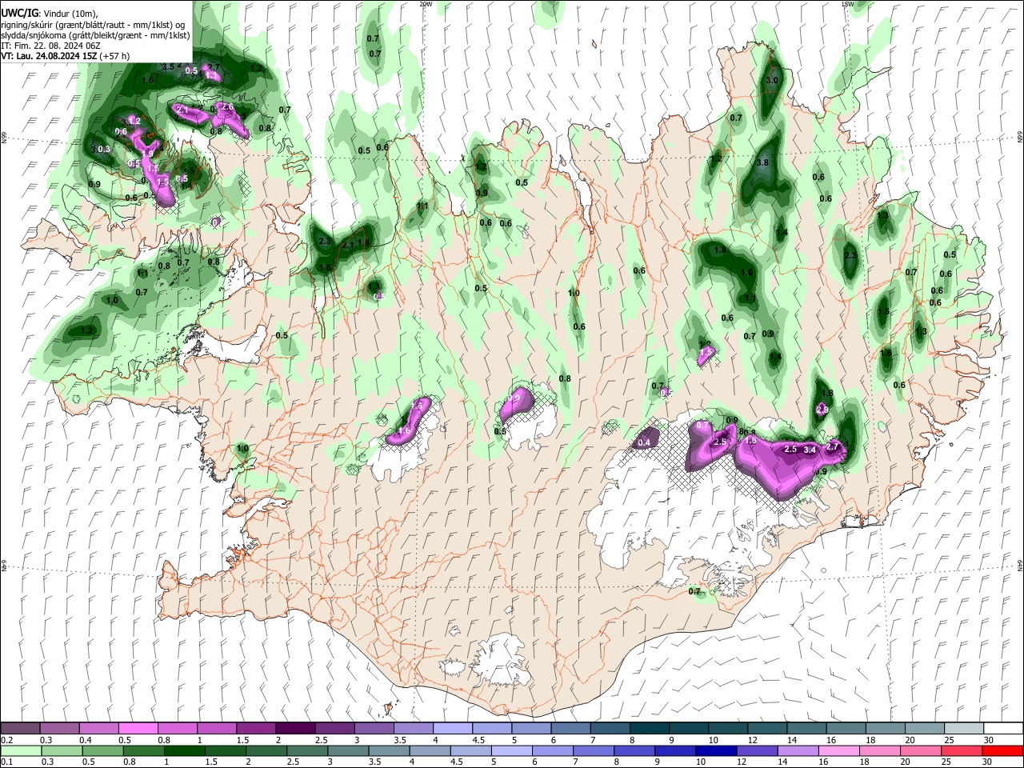
Task: Select the 2–2.5 darkest purple snow legend swatch
Action: pos(295,729)
